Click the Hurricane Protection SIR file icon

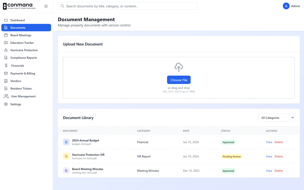pyautogui.click(x=66, y=156)
